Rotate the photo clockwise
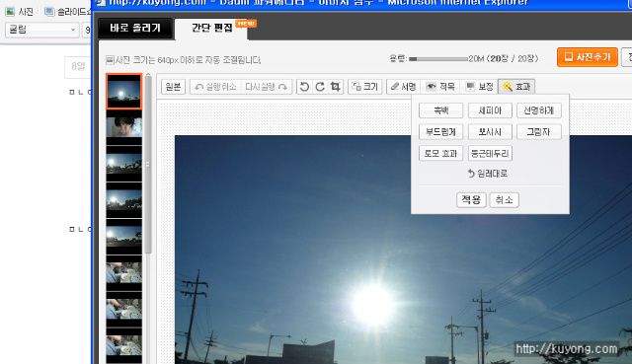The width and height of the screenshot is (632, 364). [x=320, y=87]
